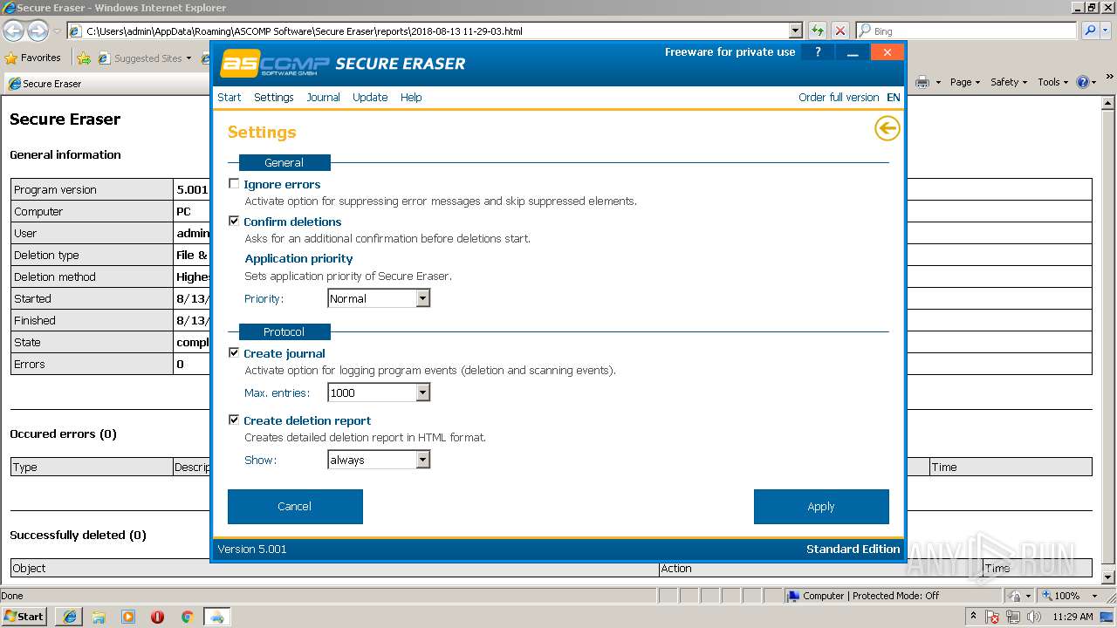Screen dimensions: 1117x628
Task: Show hidden tray icons arrow
Action: pos(972,617)
